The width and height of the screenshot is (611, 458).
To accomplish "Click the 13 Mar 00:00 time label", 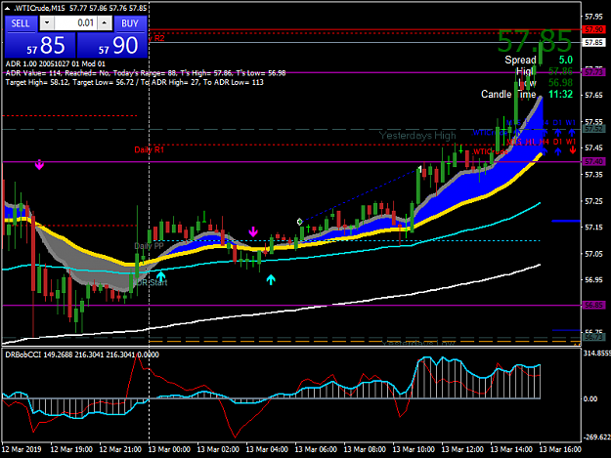I will (x=169, y=449).
